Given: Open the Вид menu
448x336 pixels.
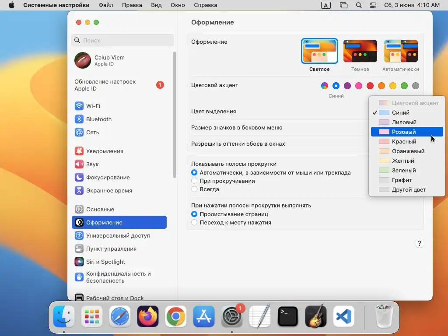Looking at the screenshot, I should coord(156,5).
